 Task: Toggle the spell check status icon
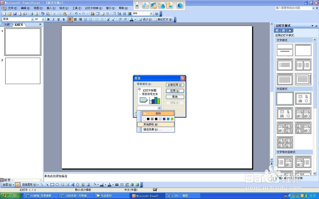(x=155, y=190)
